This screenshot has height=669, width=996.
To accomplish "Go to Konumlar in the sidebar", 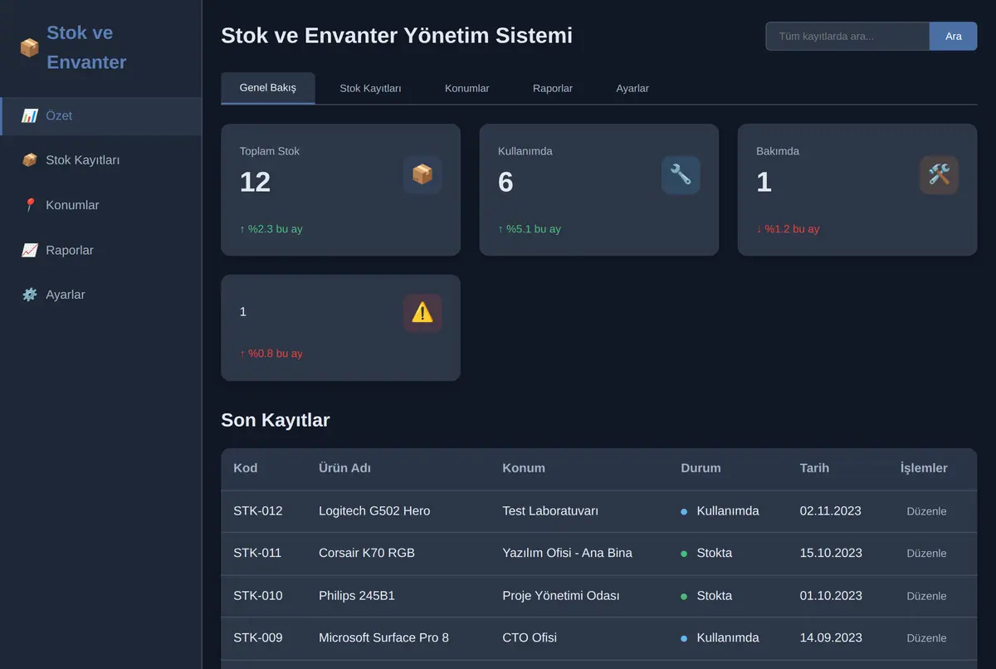I will click(x=100, y=205).
